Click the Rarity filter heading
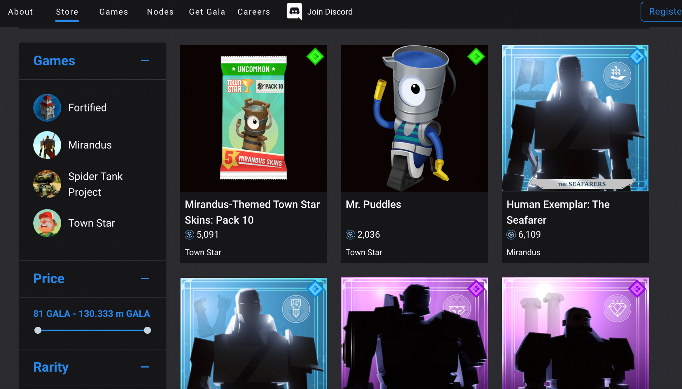 pyautogui.click(x=51, y=367)
